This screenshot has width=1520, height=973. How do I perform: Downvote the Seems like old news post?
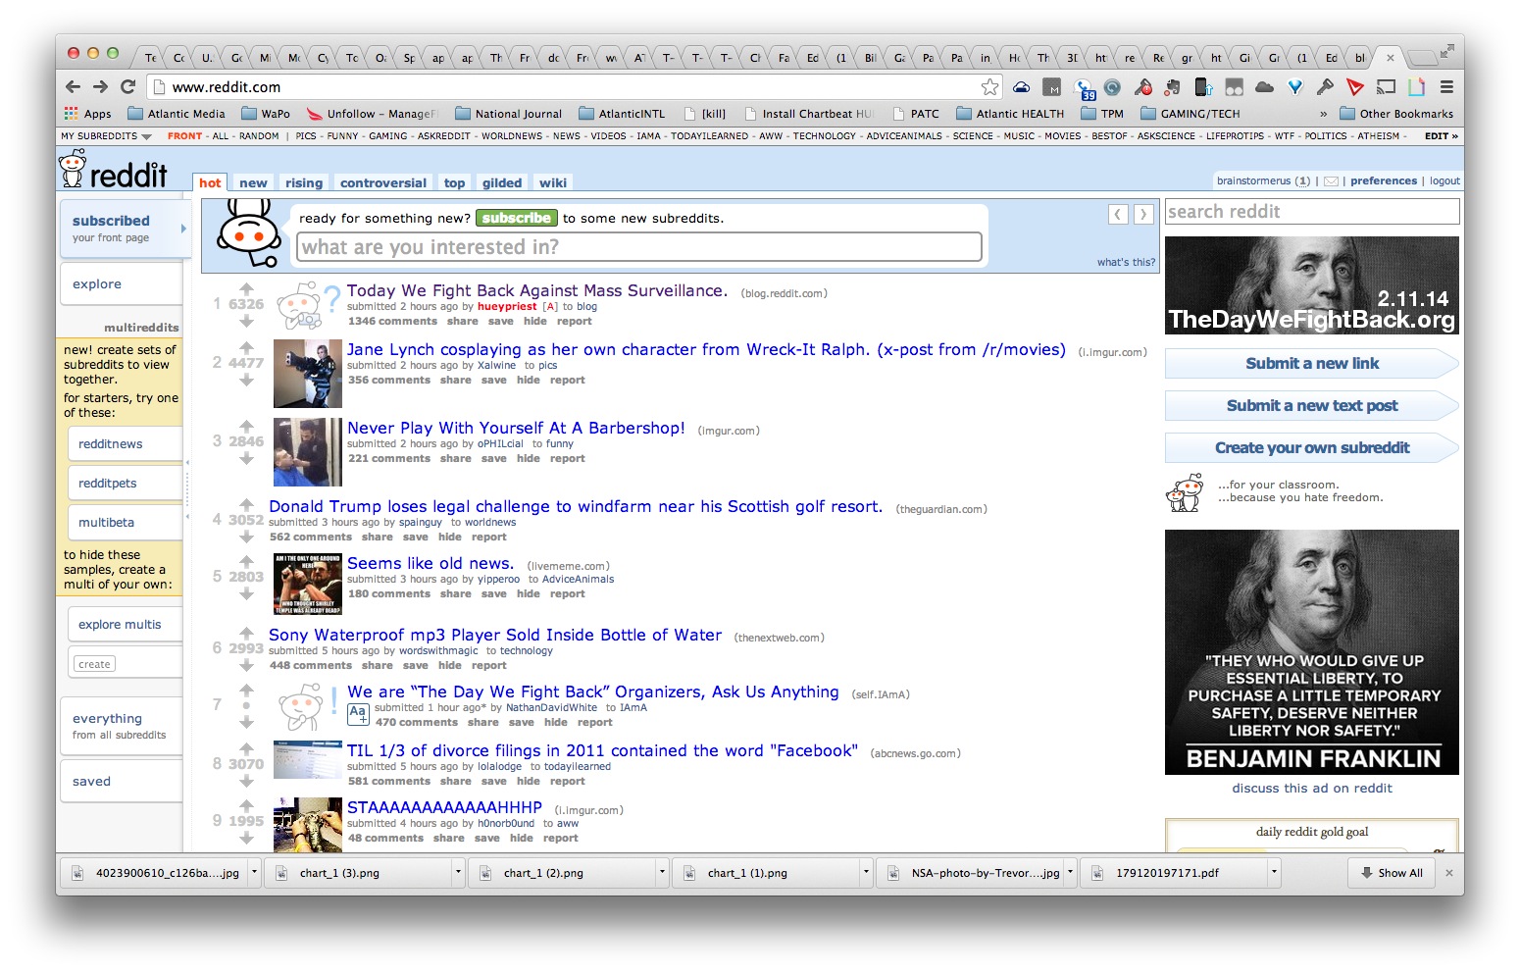coord(246,593)
